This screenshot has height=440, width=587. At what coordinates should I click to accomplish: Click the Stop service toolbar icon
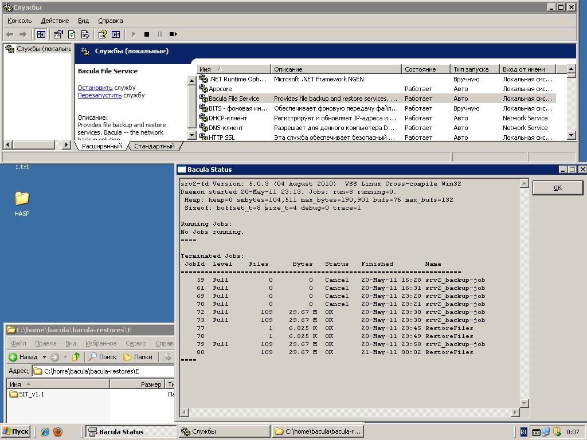[x=147, y=34]
